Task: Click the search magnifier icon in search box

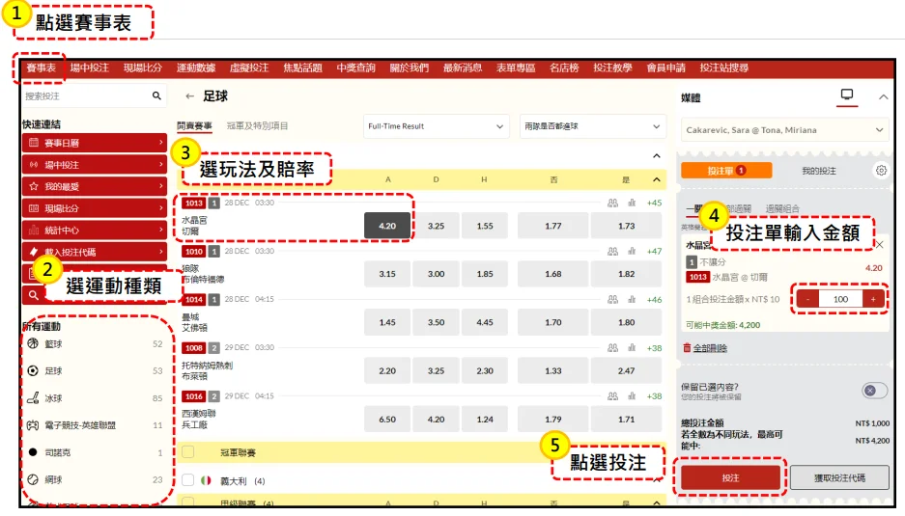Action: (x=156, y=96)
